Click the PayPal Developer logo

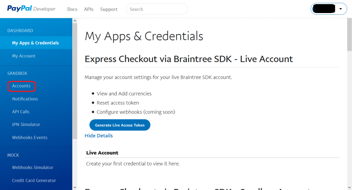click(31, 9)
